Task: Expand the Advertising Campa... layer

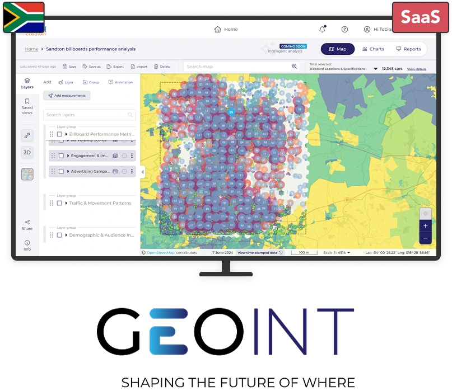Action: 68,171
